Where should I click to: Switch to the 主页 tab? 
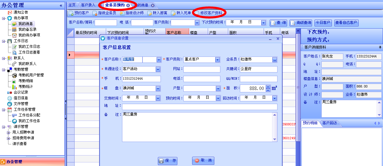click(x=72, y=5)
